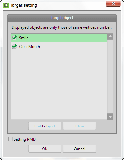Click the list's scroll down arrow
124x160 pixels.
pyautogui.click(x=110, y=117)
